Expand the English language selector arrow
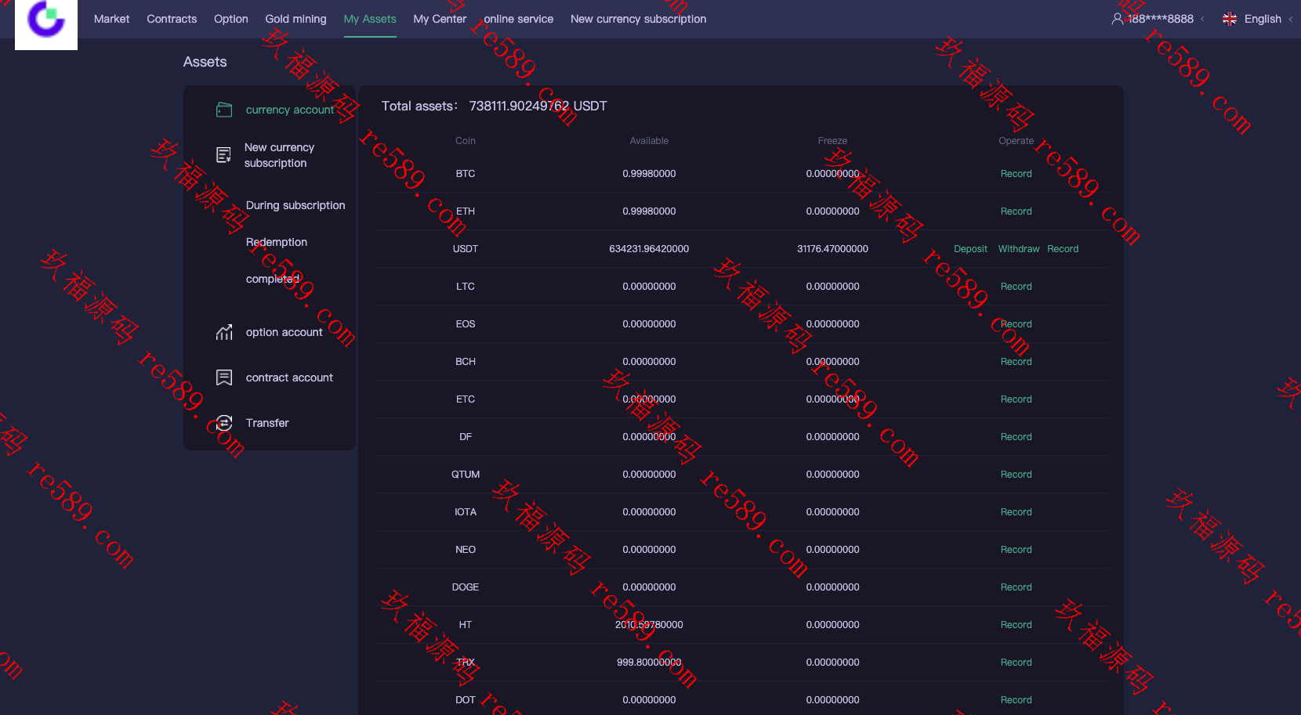The width and height of the screenshot is (1301, 715). (x=1290, y=19)
